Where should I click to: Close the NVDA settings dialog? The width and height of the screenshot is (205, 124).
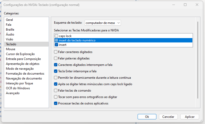pyautogui.click(x=197, y=5)
